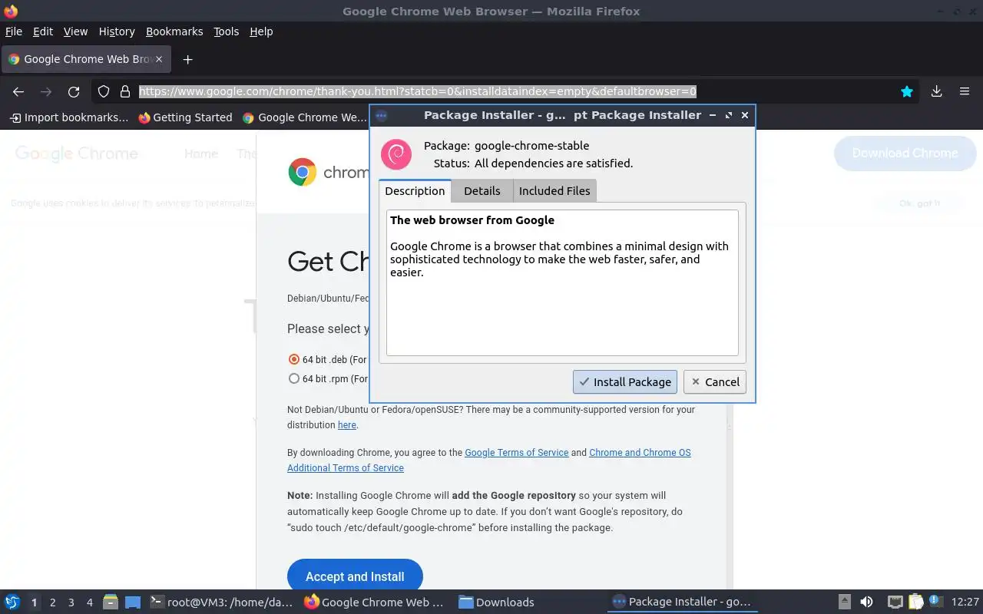Click the 12:27 clock
Viewport: 983px width, 614px height.
(965, 602)
